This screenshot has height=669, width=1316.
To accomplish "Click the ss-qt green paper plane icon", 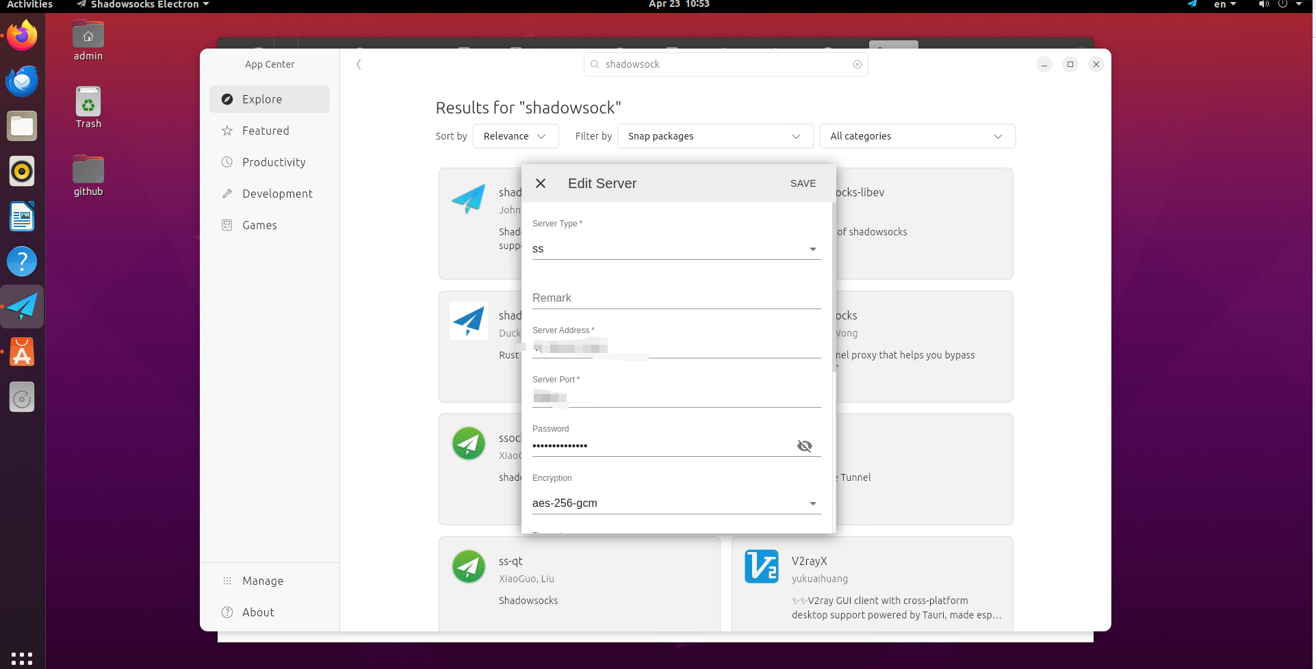I will point(468,566).
